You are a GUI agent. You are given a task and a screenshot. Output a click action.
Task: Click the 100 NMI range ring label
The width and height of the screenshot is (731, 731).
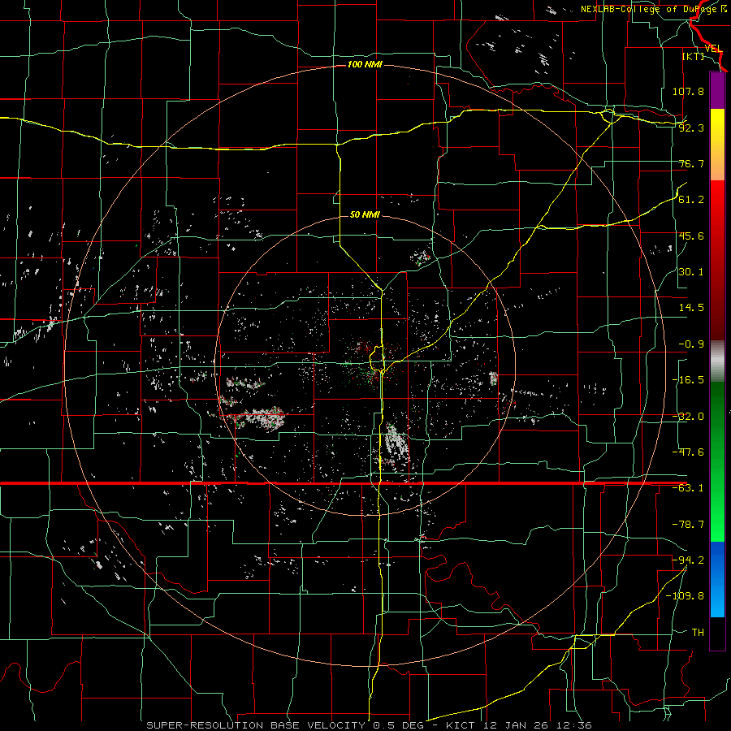[365, 64]
